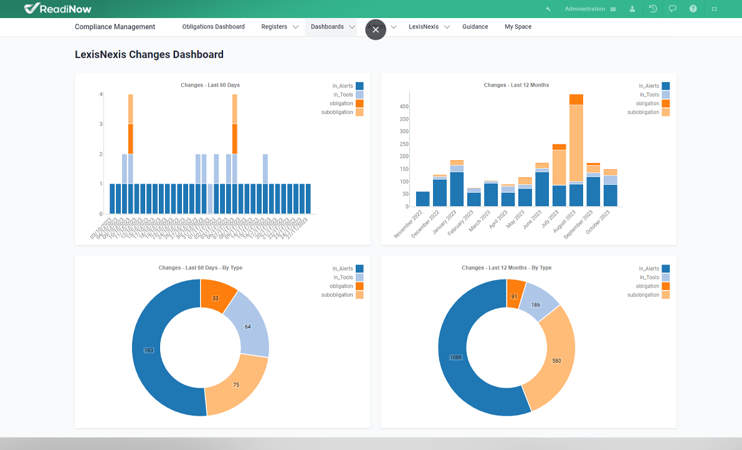This screenshot has height=450, width=742.
Task: Click In_Tools swatch in Last 60 Days legend
Action: pyautogui.click(x=359, y=95)
